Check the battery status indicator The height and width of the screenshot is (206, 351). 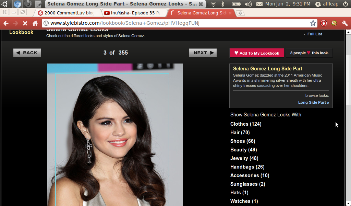[x=236, y=4]
